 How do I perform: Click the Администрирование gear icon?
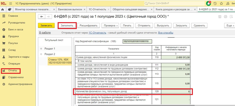pos(4,84)
